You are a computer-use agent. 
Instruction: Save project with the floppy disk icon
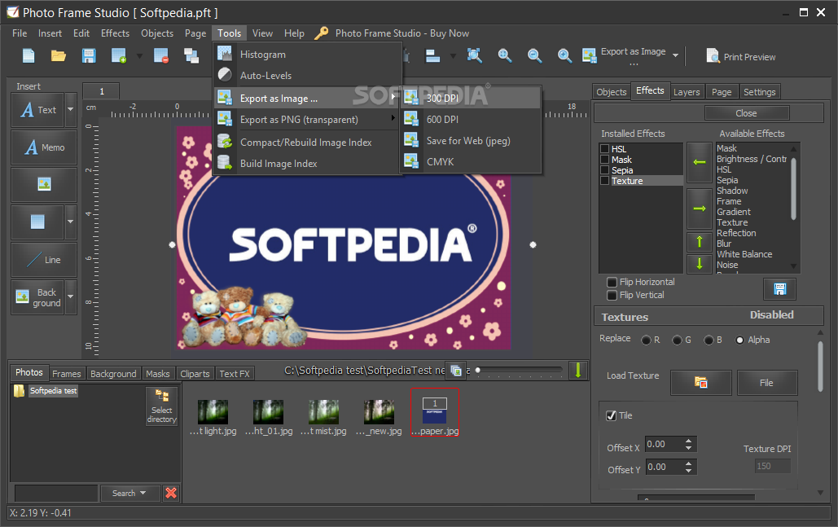(x=89, y=55)
